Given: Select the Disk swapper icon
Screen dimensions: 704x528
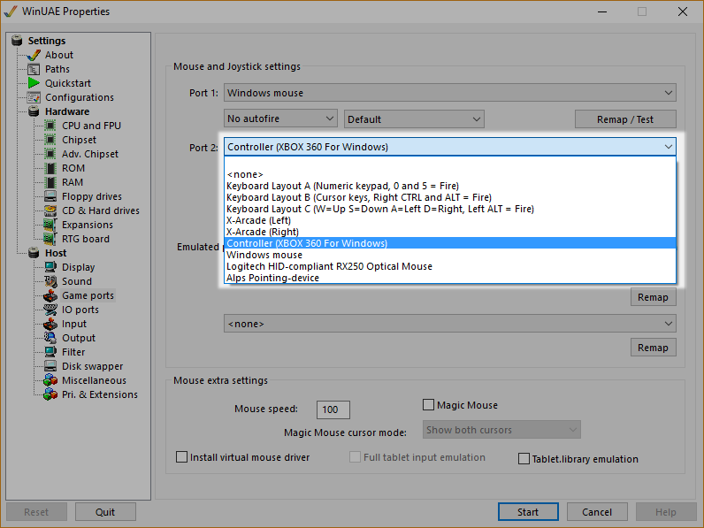Looking at the screenshot, I should coord(50,366).
